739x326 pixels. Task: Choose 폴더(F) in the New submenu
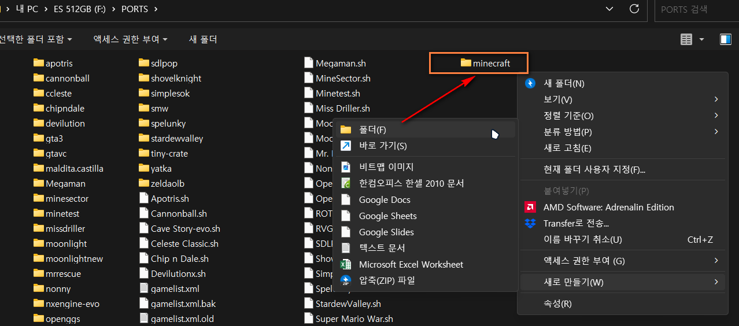coord(425,129)
